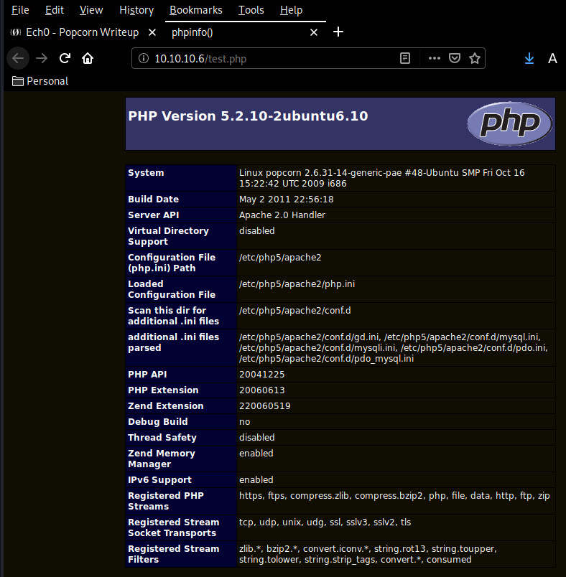Toggle Reader View in address bar
This screenshot has width=566, height=577.
coord(406,58)
